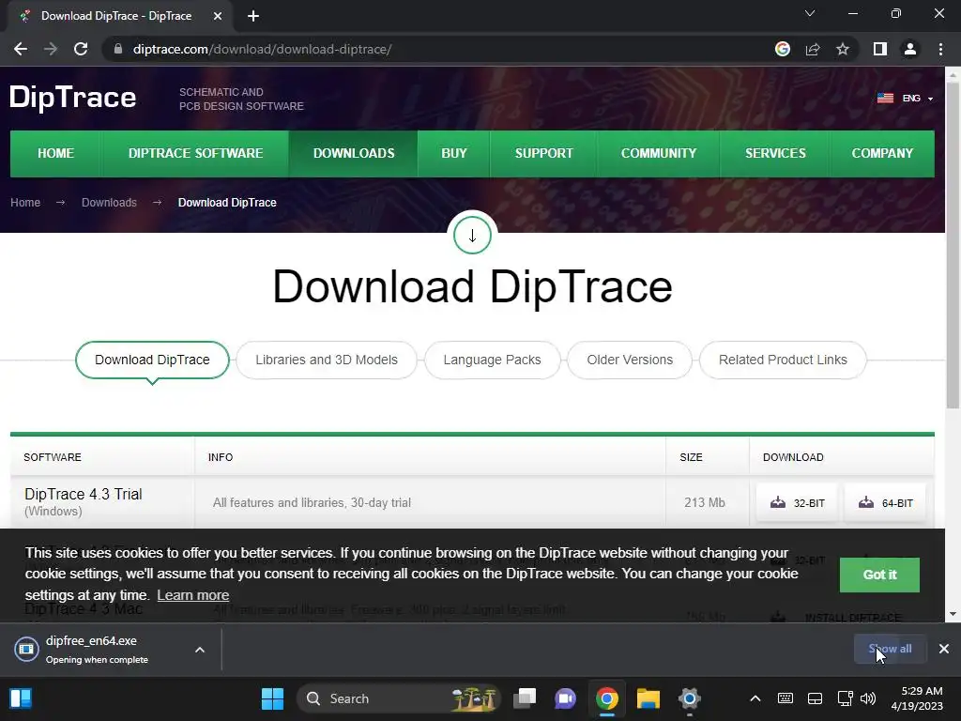Follow the Home breadcrumb link
The height and width of the screenshot is (721, 961).
(25, 203)
